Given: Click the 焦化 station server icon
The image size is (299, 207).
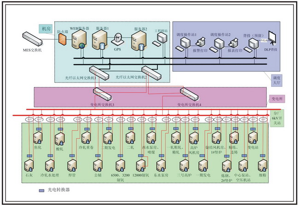Looking at the screenshot, I should click(x=38, y=138).
